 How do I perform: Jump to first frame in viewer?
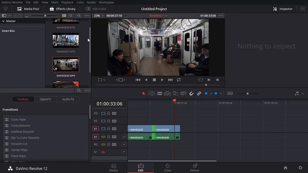tap(138, 80)
